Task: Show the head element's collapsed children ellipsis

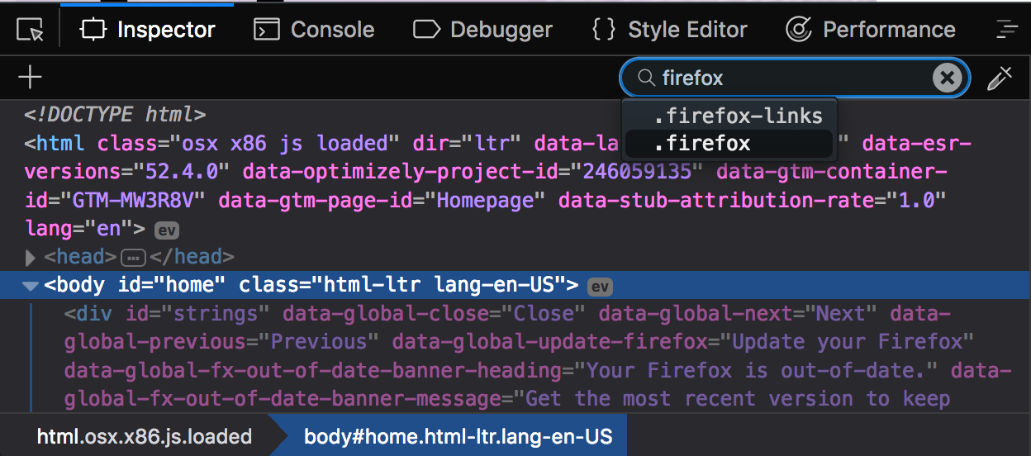Action: (134, 258)
